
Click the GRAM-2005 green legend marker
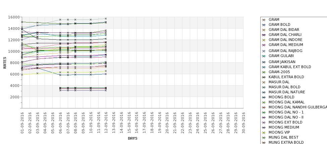[x=264, y=72]
